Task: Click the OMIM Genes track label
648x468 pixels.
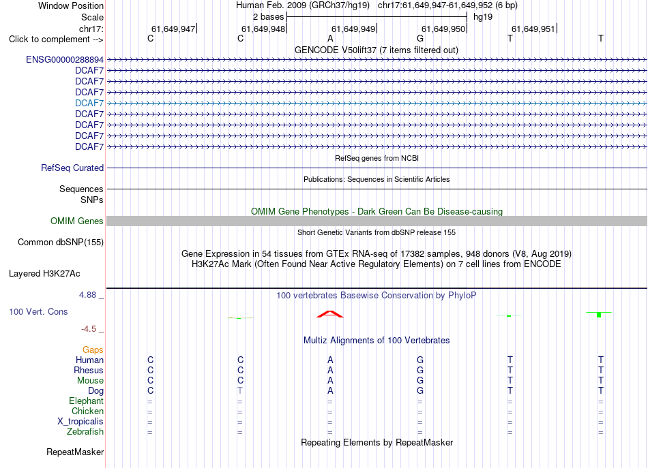Action: pos(76,221)
